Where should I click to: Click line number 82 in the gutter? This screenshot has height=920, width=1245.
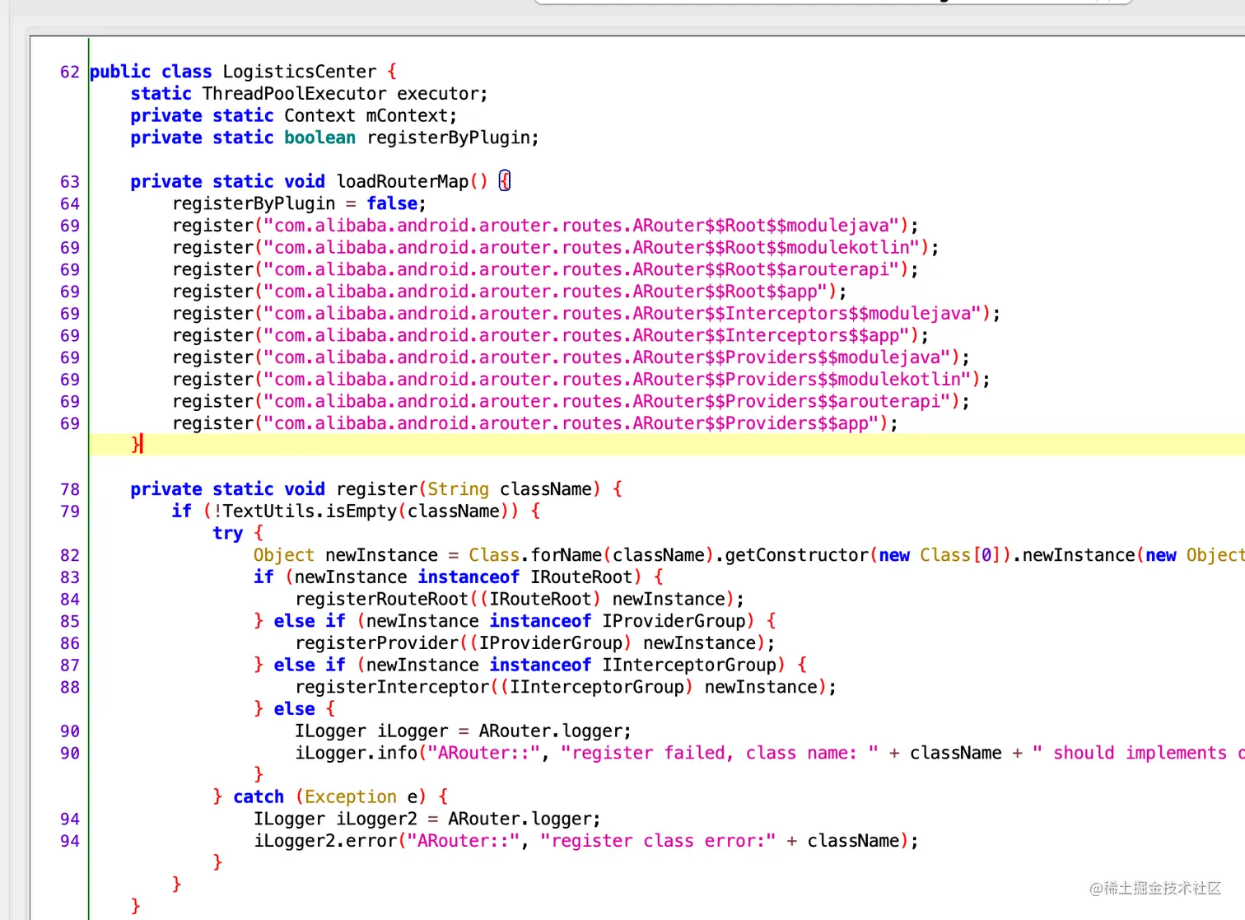click(70, 555)
